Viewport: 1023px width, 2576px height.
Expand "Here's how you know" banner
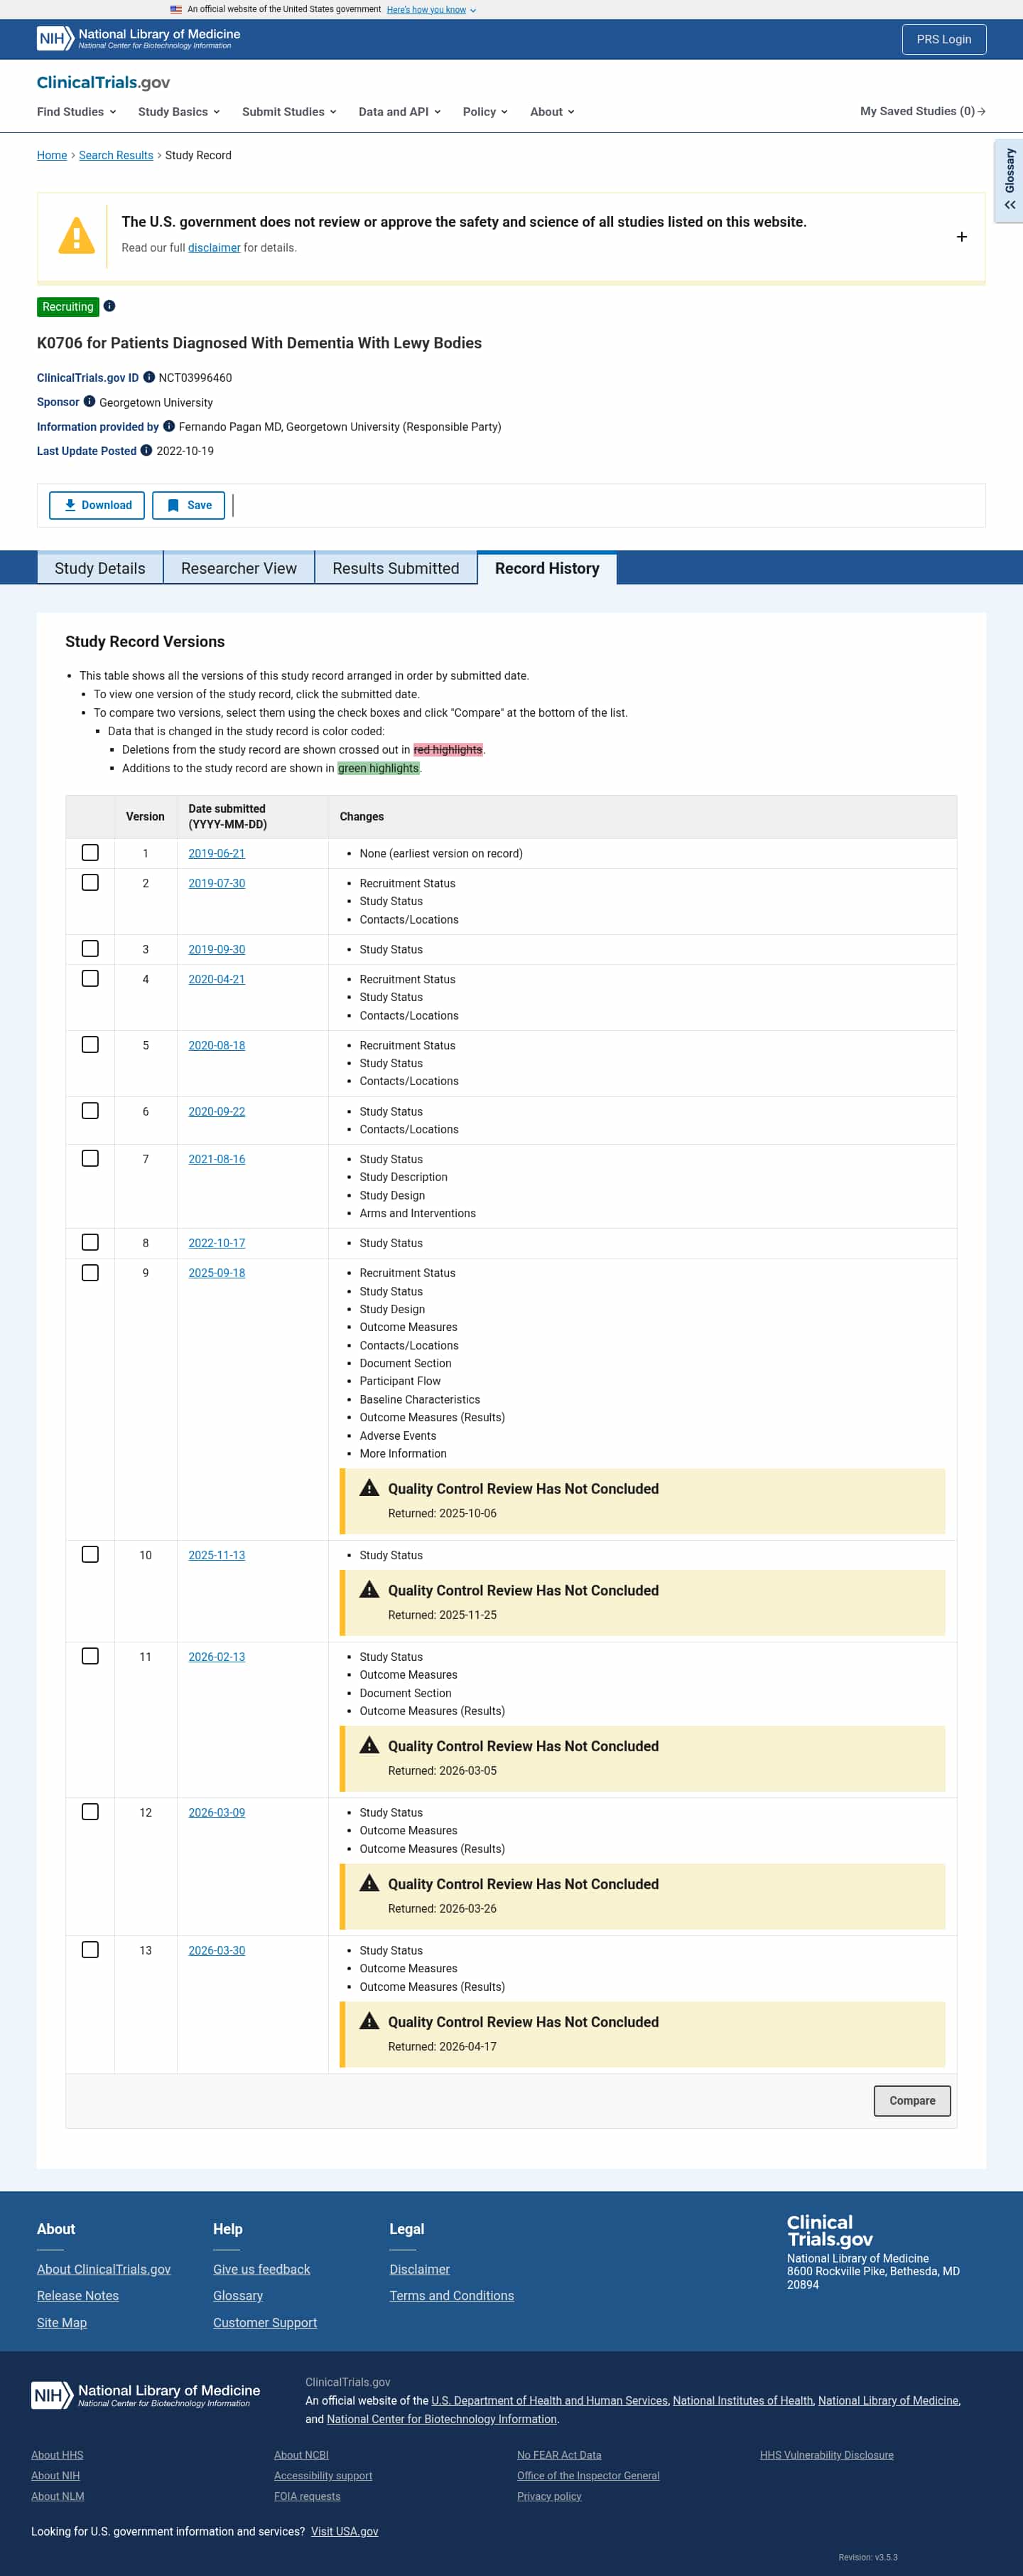(x=431, y=10)
